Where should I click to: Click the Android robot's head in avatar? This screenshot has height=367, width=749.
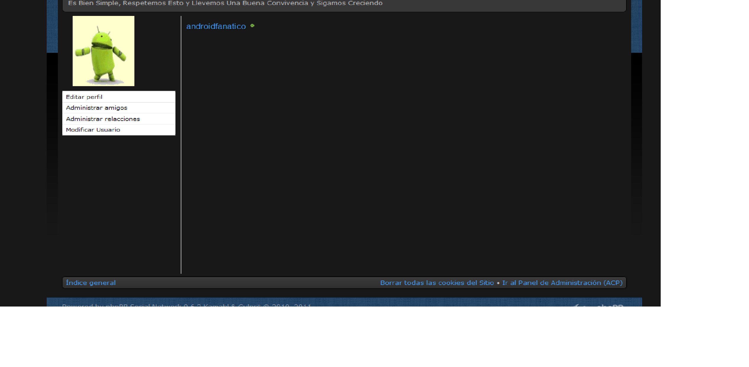[x=102, y=38]
